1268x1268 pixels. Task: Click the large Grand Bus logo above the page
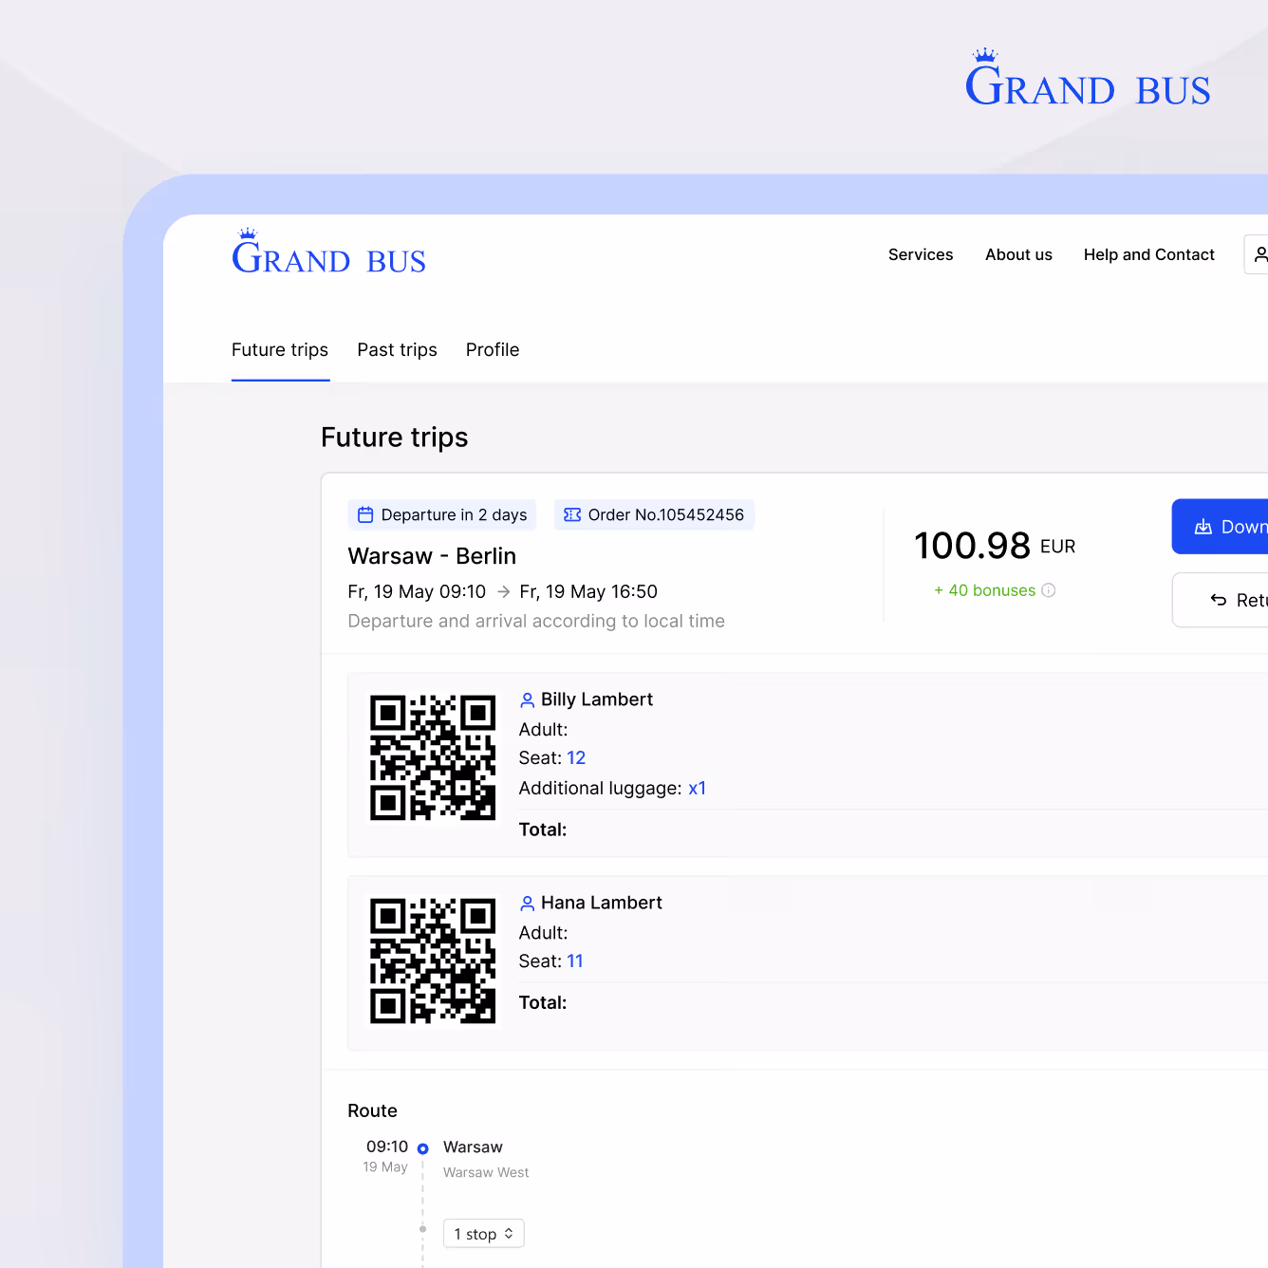click(x=1088, y=78)
